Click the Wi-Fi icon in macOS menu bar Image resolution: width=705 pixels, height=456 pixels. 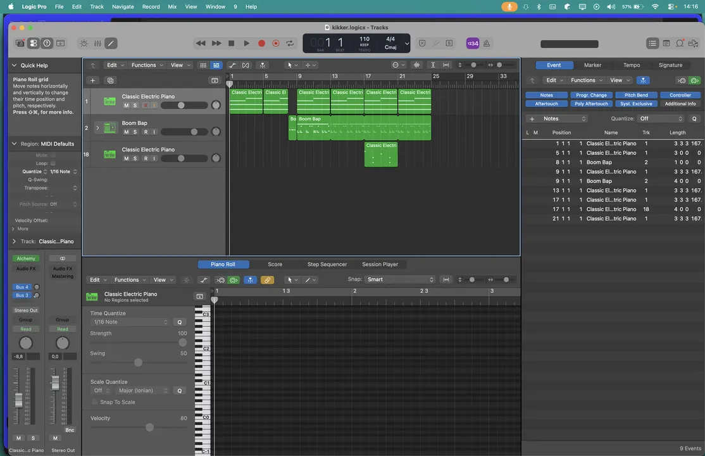(655, 7)
